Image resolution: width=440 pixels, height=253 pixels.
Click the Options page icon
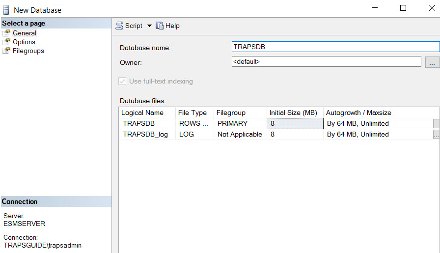pyautogui.click(x=6, y=42)
